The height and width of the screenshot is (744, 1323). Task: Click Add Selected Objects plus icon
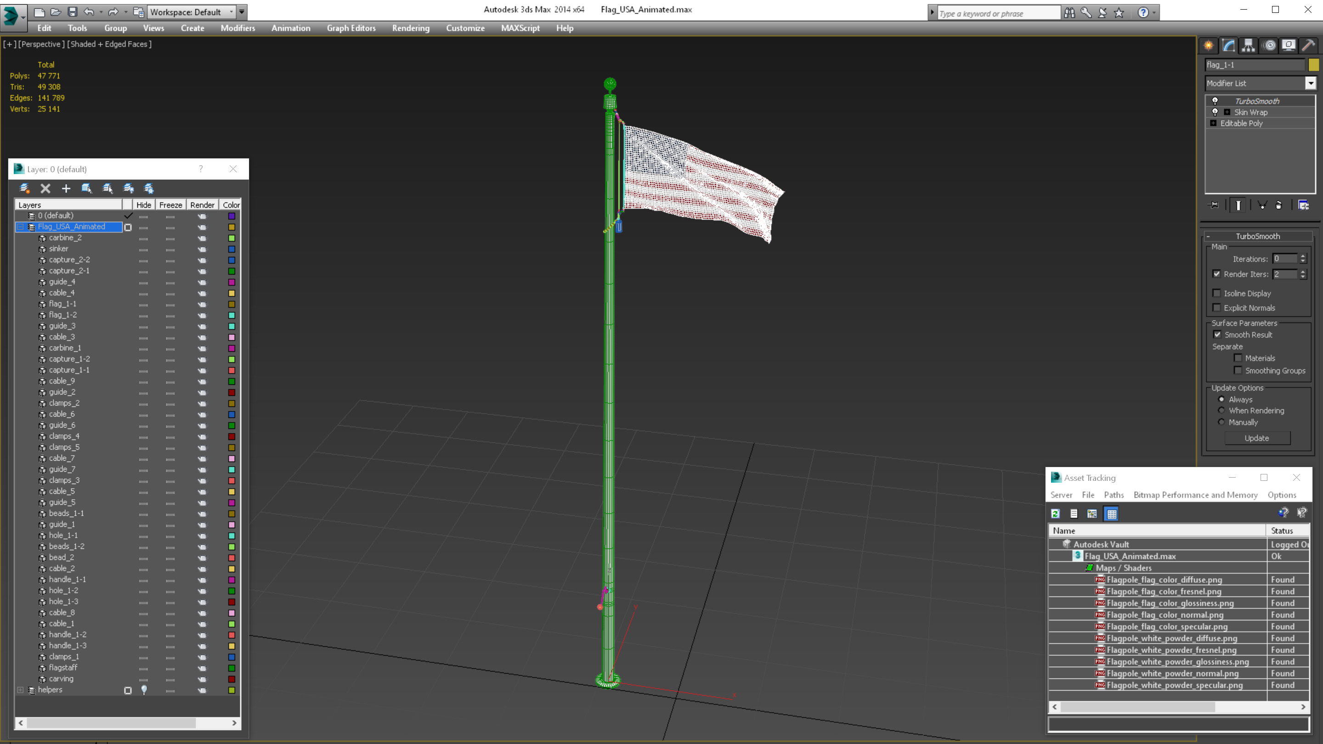[x=66, y=188]
